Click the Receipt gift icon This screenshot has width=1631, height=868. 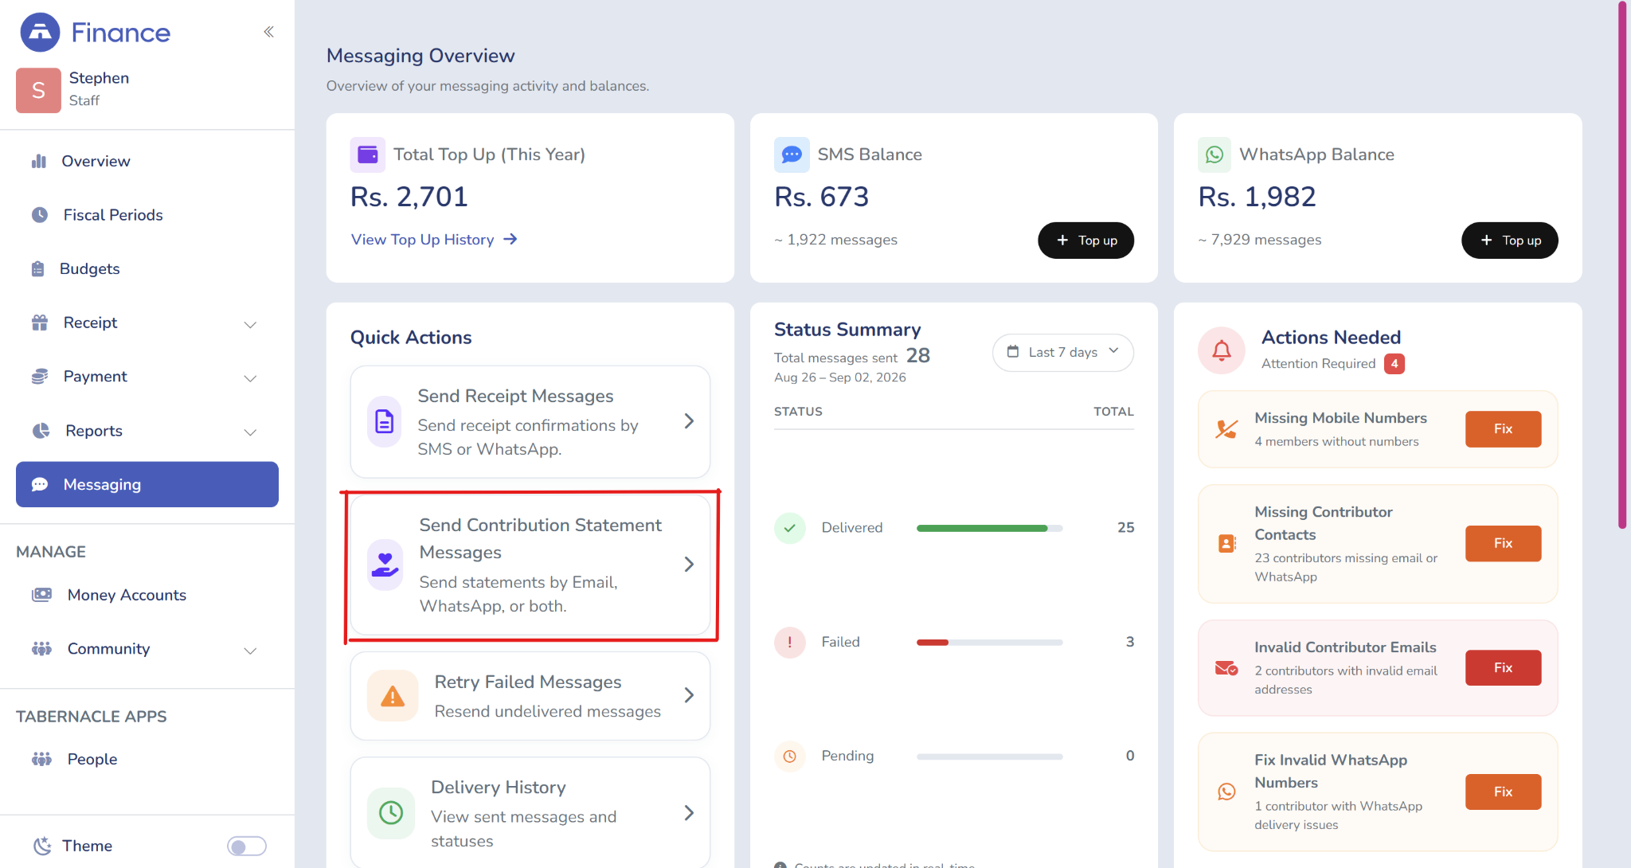(x=40, y=323)
